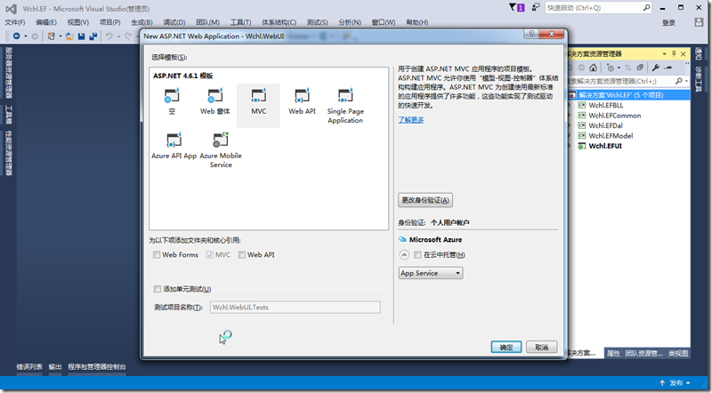Open the 项目(P) menu
The width and height of the screenshot is (712, 393).
(x=109, y=22)
